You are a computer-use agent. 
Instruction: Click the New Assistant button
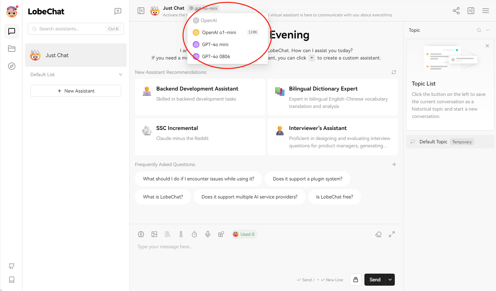76,91
